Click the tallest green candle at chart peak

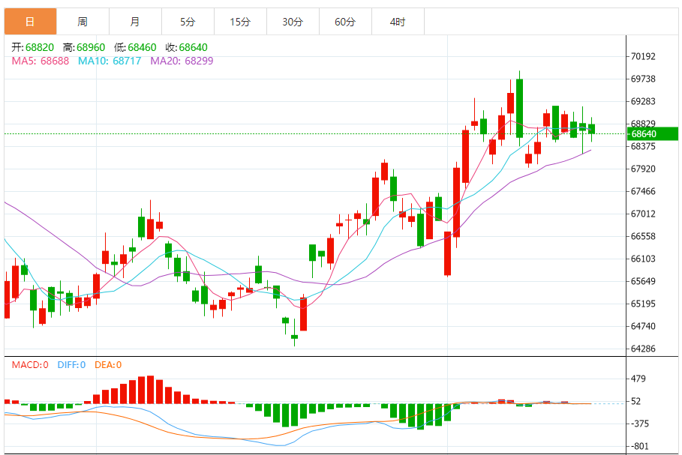coord(519,108)
